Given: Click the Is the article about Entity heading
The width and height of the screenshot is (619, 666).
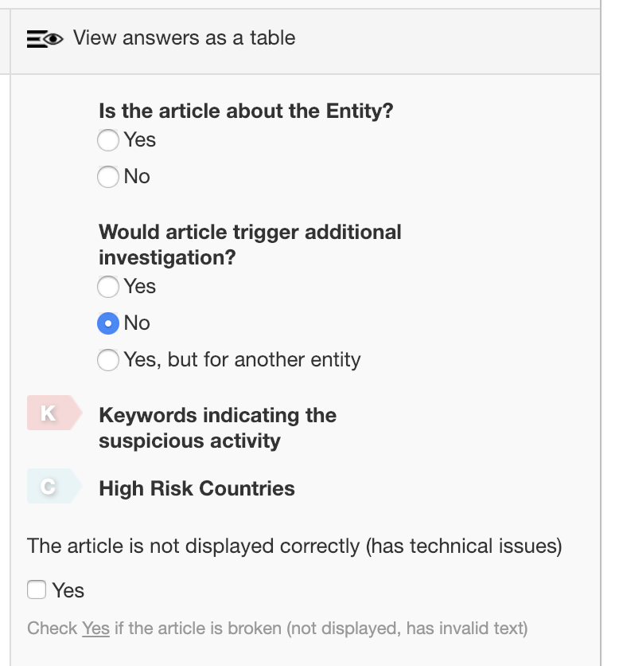Looking at the screenshot, I should [246, 111].
